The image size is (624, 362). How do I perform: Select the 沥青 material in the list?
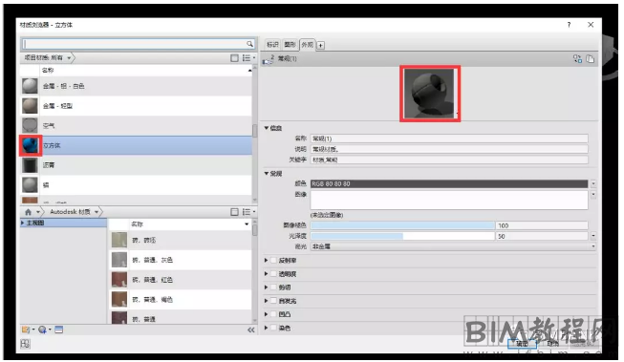coord(136,165)
